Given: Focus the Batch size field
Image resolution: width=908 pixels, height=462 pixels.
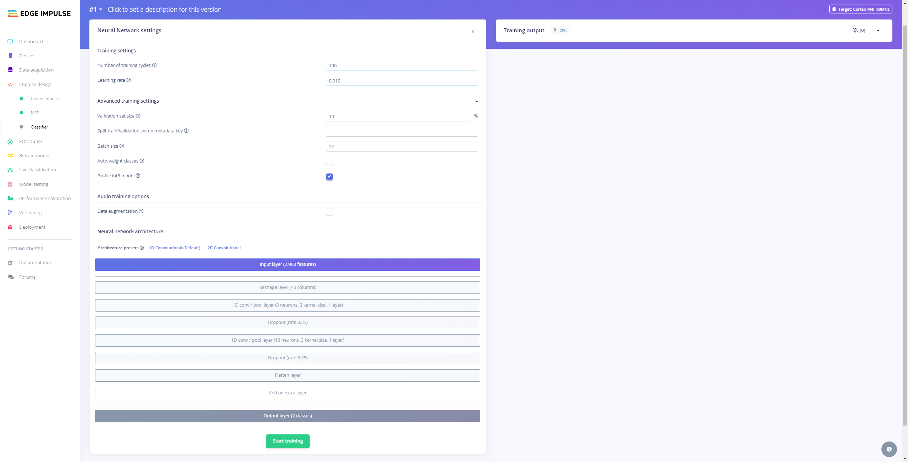Looking at the screenshot, I should coord(402,147).
